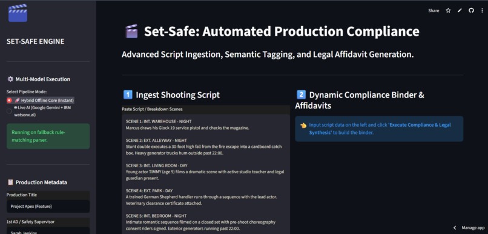This screenshot has width=488, height=234.
Task: Click the 'SCENE 1: INT. WAREHOUSE - NIGHT' line
Action: (159, 121)
